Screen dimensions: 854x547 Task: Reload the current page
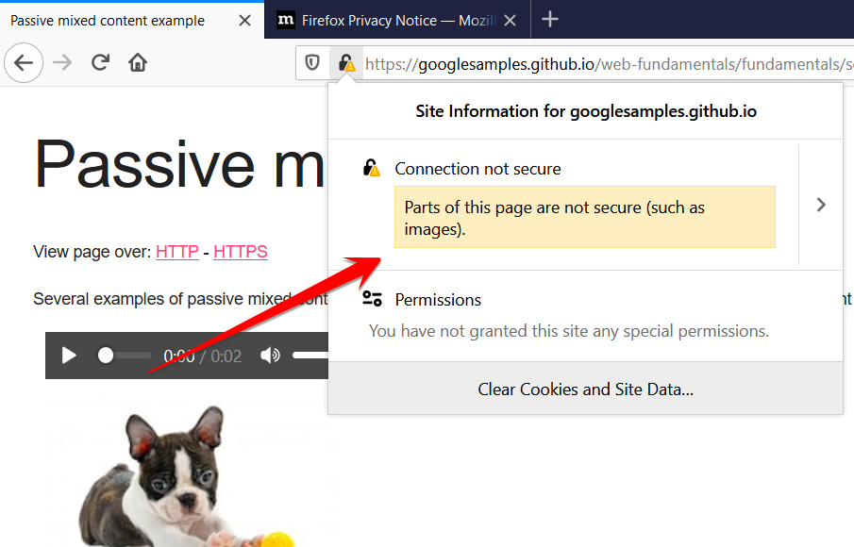point(101,62)
